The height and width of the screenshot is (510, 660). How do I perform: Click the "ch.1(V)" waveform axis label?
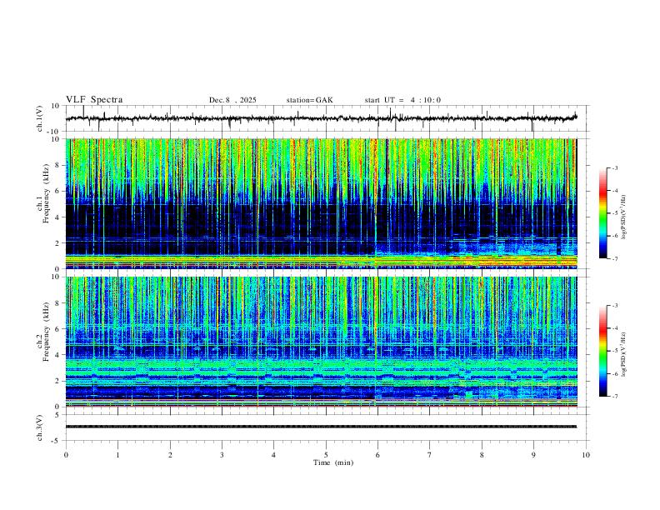point(40,118)
